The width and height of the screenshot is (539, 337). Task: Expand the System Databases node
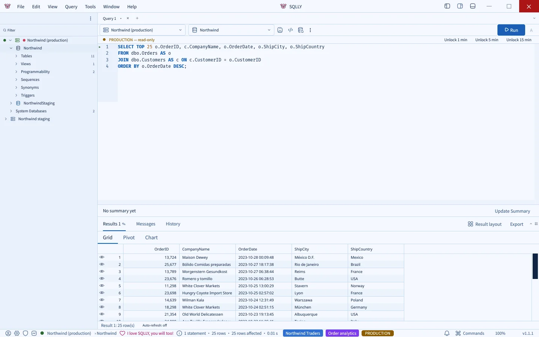click(11, 111)
